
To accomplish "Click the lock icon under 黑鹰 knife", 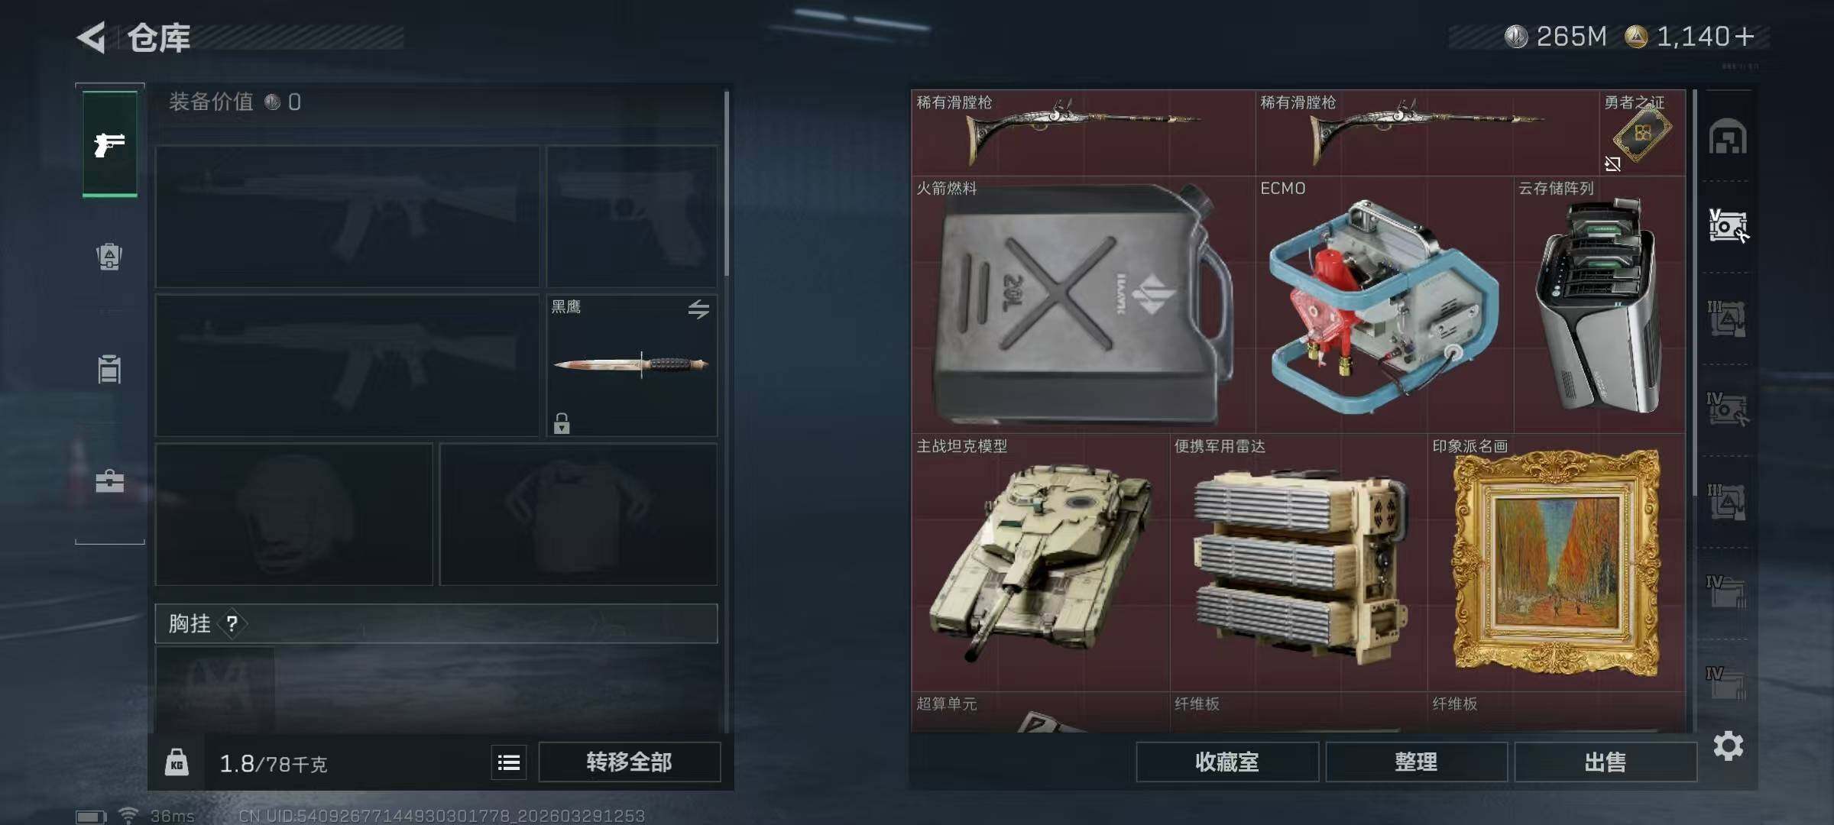I will tap(562, 423).
